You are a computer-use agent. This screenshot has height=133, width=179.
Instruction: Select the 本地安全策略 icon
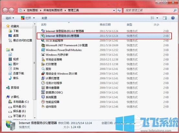43,60
